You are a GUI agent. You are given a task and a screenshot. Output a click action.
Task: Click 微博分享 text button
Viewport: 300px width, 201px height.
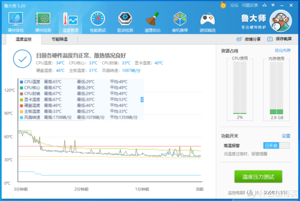click(252, 39)
